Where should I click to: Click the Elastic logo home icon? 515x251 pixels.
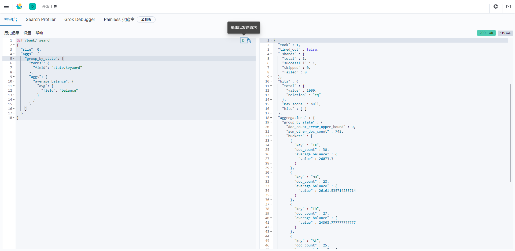pyautogui.click(x=19, y=6)
